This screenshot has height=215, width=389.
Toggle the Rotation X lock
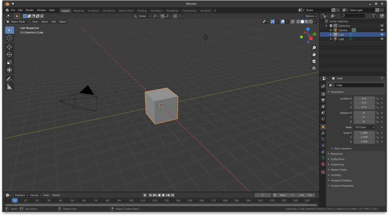point(377,113)
